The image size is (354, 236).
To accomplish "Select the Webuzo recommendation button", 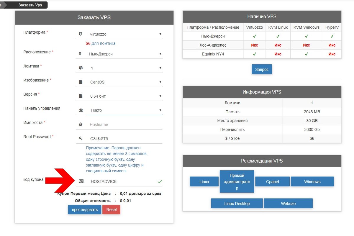I will 288,203.
